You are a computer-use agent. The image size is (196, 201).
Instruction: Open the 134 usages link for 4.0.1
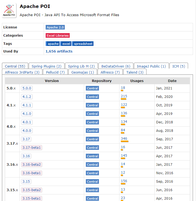point(124,121)
